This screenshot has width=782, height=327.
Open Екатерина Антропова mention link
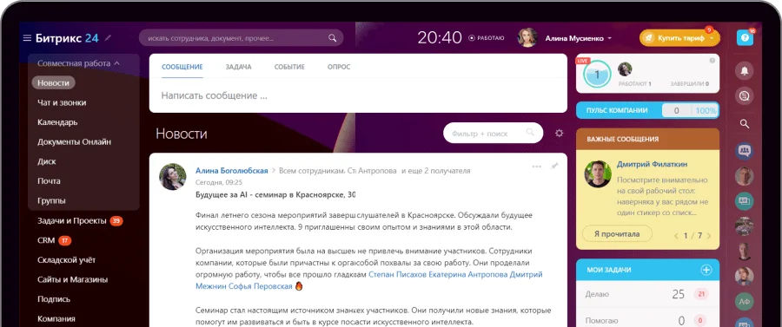468,274
